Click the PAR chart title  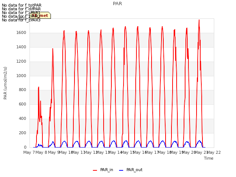[x=117, y=4]
